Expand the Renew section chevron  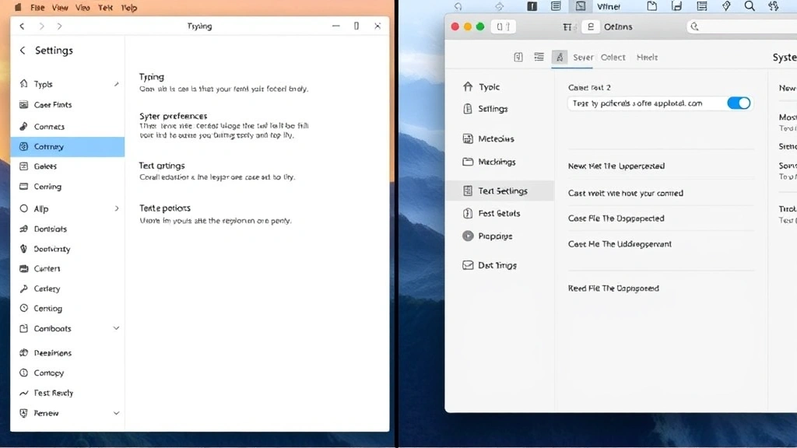click(115, 413)
